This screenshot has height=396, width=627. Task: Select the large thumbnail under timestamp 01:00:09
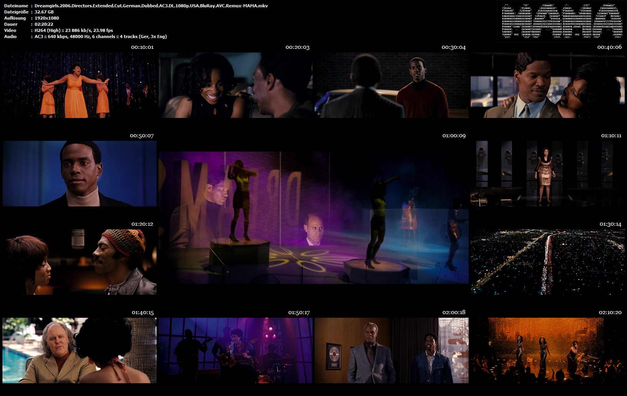pyautogui.click(x=314, y=218)
